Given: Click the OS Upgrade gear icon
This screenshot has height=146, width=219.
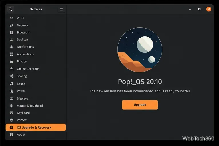Looking at the screenshot, I should 11,127.
